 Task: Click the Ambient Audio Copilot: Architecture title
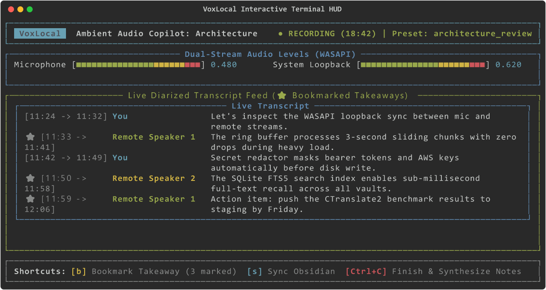click(x=167, y=34)
